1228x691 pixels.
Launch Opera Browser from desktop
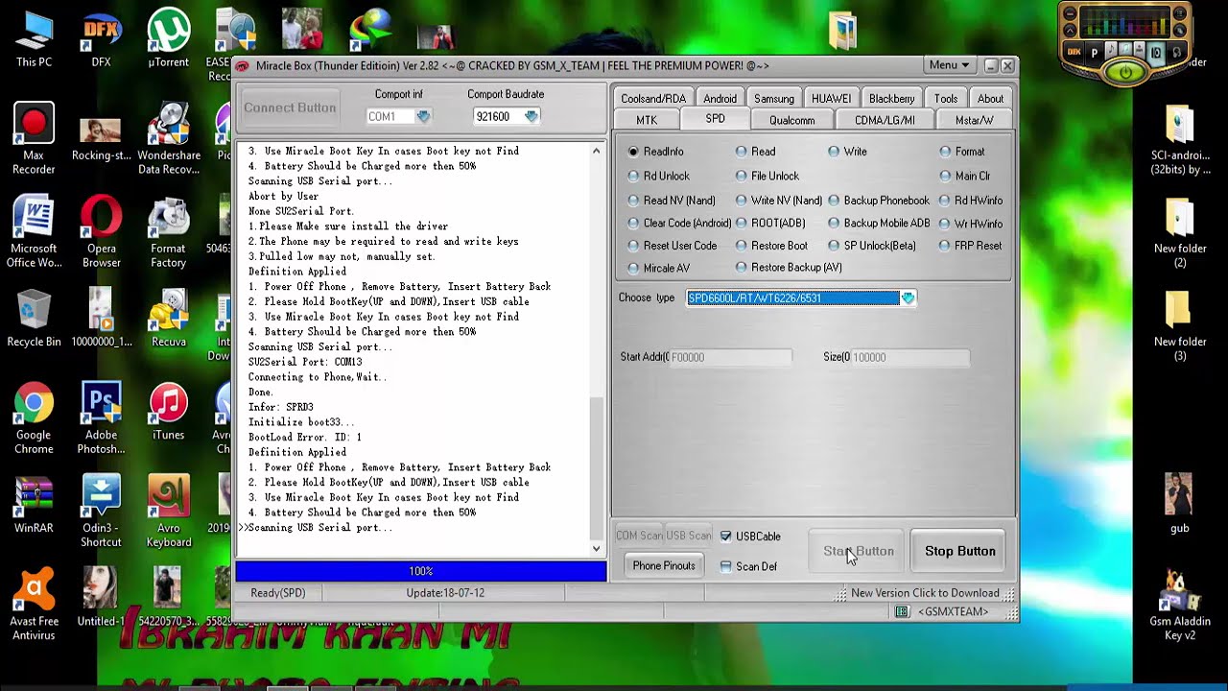coord(101,232)
